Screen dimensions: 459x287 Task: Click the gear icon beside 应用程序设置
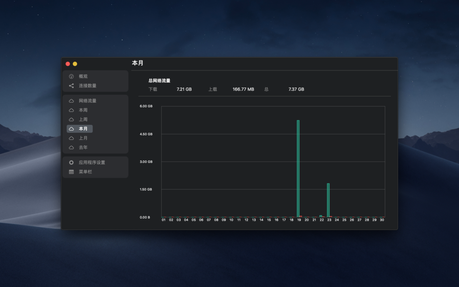coord(71,162)
